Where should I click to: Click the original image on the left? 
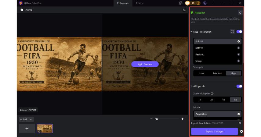point(59,64)
